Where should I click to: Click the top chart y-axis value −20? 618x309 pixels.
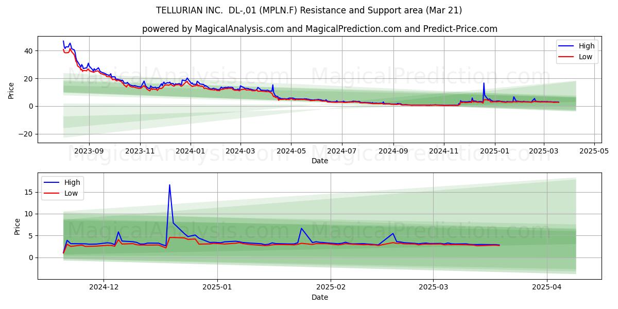(26, 134)
